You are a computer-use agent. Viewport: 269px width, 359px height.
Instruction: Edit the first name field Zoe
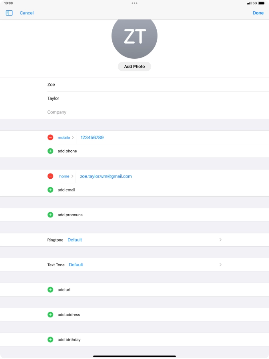(156, 85)
